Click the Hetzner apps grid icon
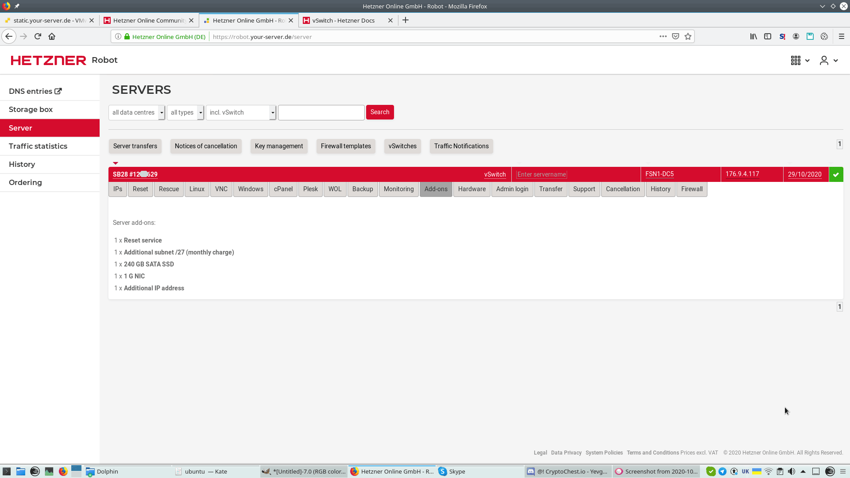 coord(796,60)
